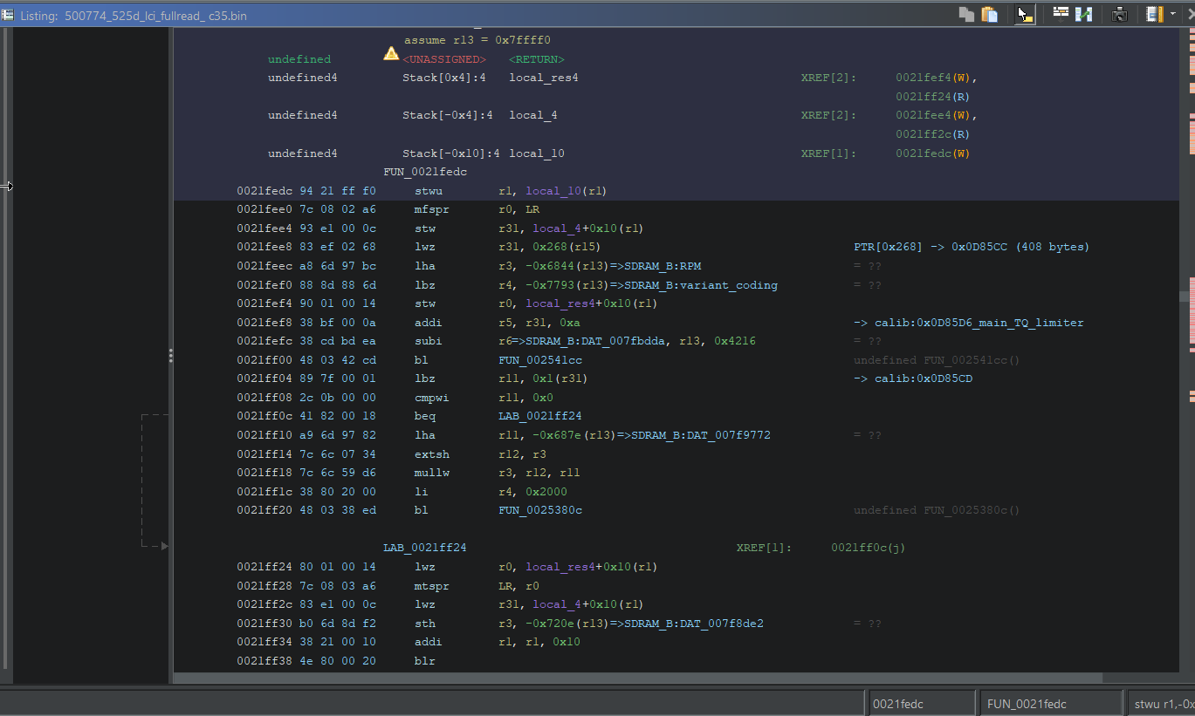Image resolution: width=1195 pixels, height=716 pixels.
Task: Follow the FUN_0025380c call reference
Action: 540,510
